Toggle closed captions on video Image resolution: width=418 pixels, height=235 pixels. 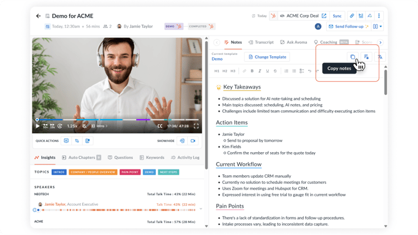[x=160, y=126]
